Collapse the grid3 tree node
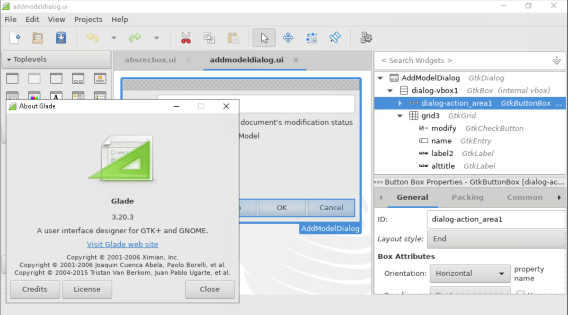568x315 pixels. [x=400, y=115]
